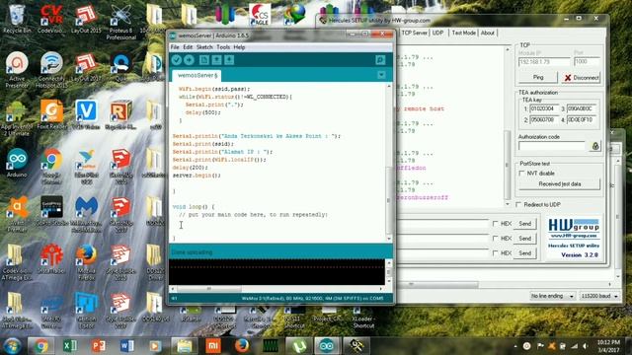Viewport: 632px width, 355px height.
Task: Click the Received test data button
Action: click(x=560, y=184)
